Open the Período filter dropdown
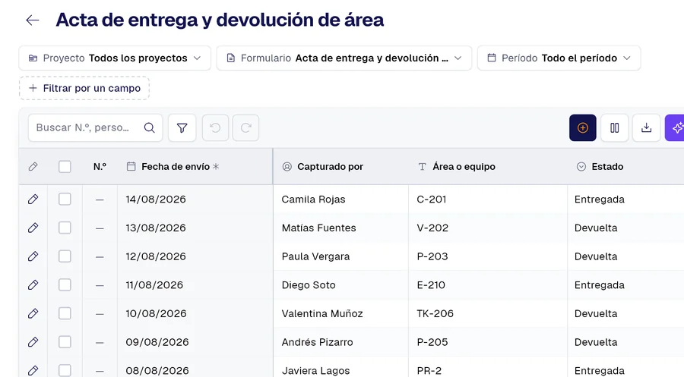 click(559, 58)
